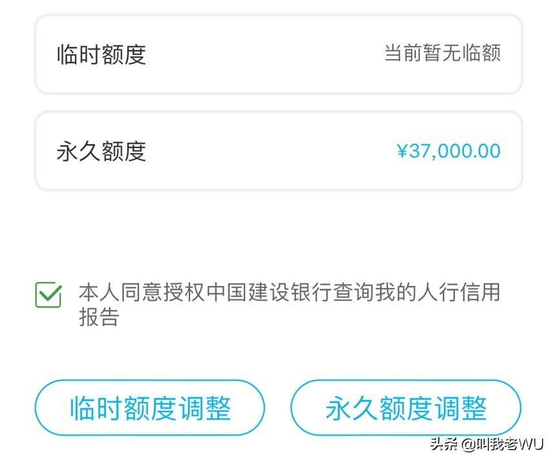
Task: Tap the 当前暂无临额 status text
Action: click(x=442, y=53)
